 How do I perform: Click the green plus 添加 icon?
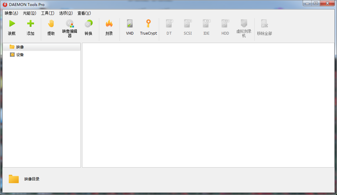[31, 23]
